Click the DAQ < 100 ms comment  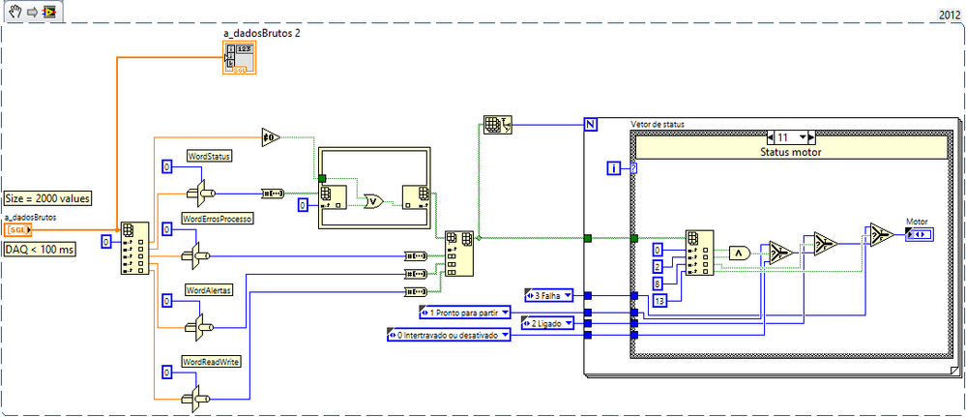40,249
